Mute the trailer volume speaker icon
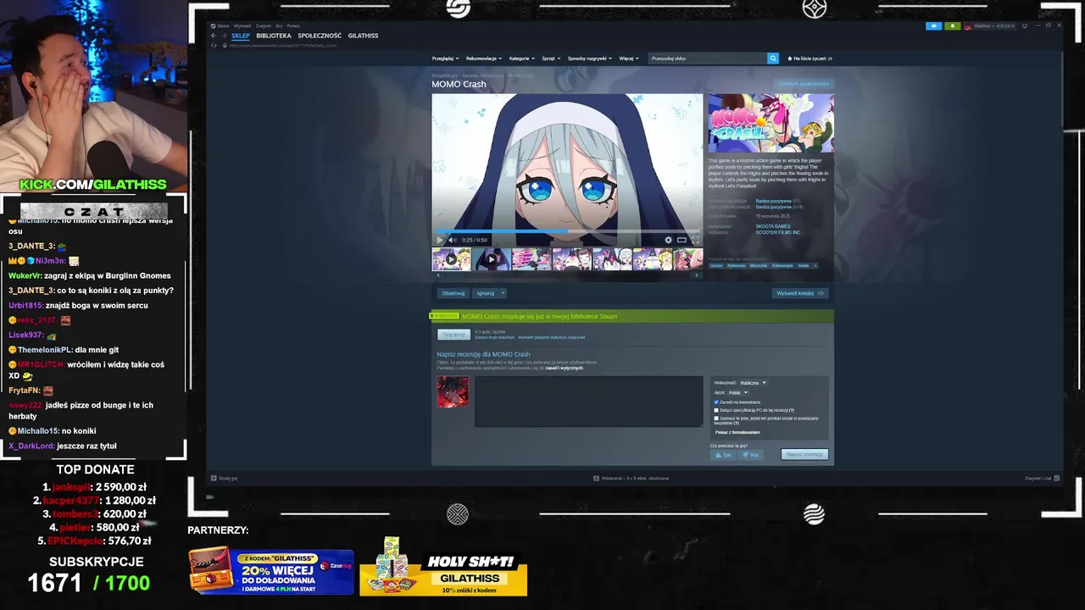 click(x=452, y=240)
